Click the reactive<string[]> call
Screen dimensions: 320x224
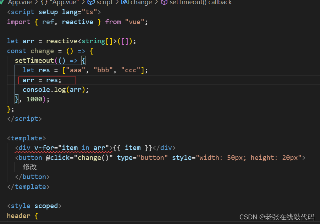[91, 41]
